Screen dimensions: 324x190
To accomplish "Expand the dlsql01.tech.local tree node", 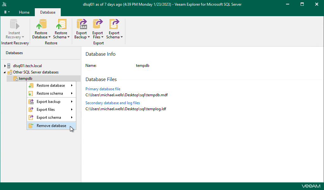I will click(5, 66).
